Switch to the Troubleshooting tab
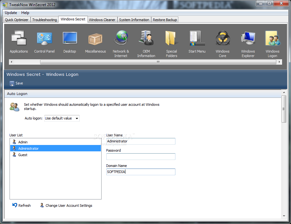 [45, 20]
